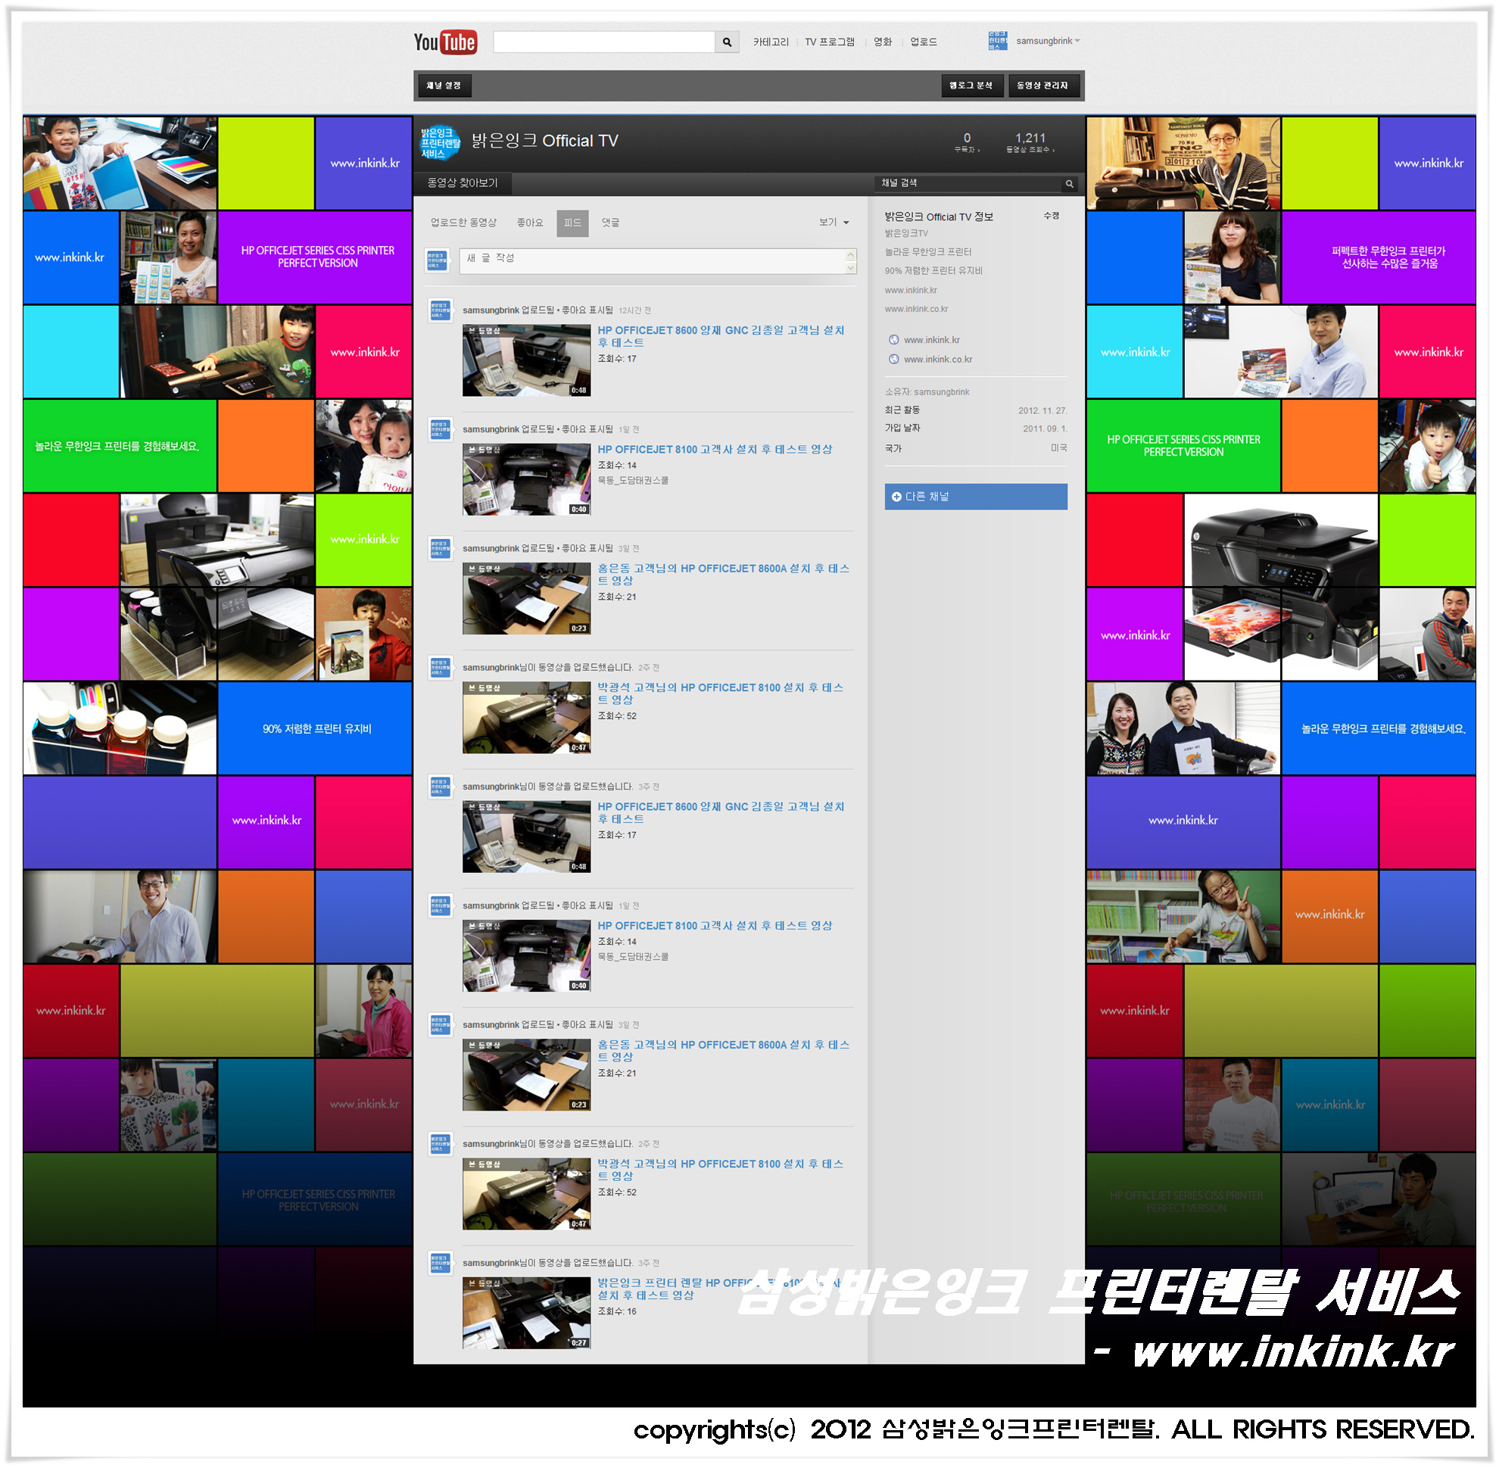Viewport: 1499px width, 1468px height.
Task: Switch to the 좋아요 tab
Action: [529, 223]
